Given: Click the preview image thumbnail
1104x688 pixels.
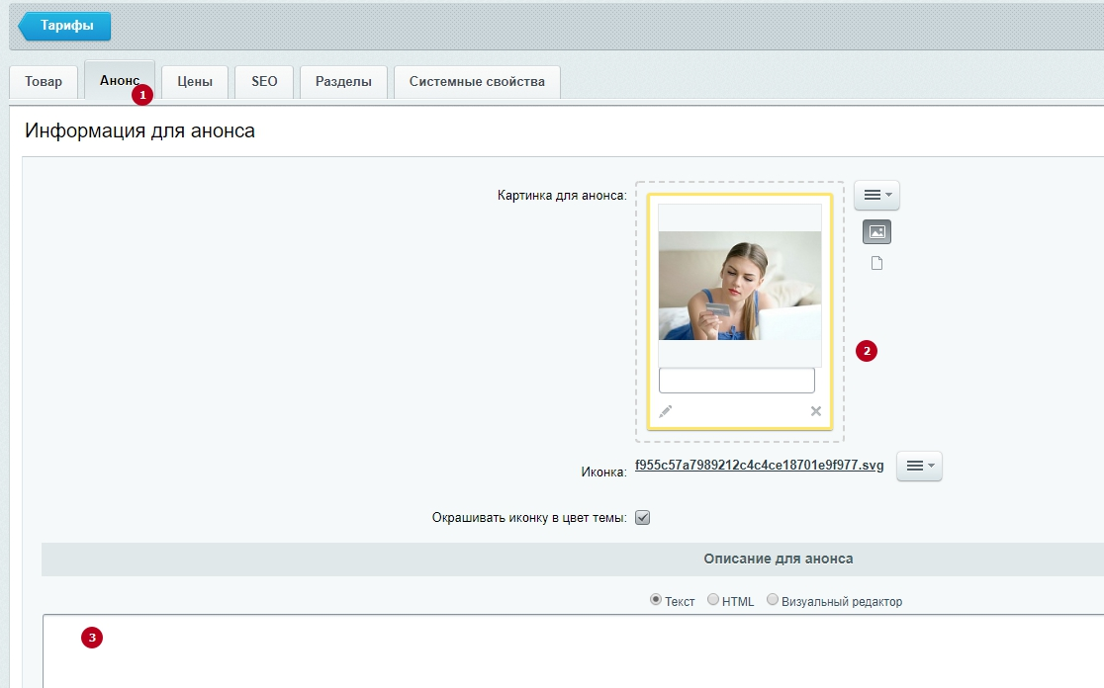Looking at the screenshot, I should click(740, 286).
